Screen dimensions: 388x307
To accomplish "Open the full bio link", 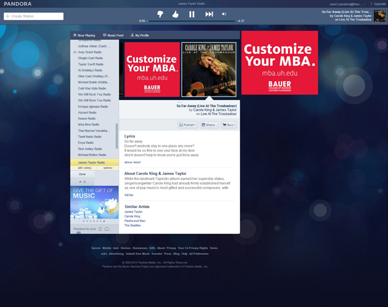I will [129, 195].
